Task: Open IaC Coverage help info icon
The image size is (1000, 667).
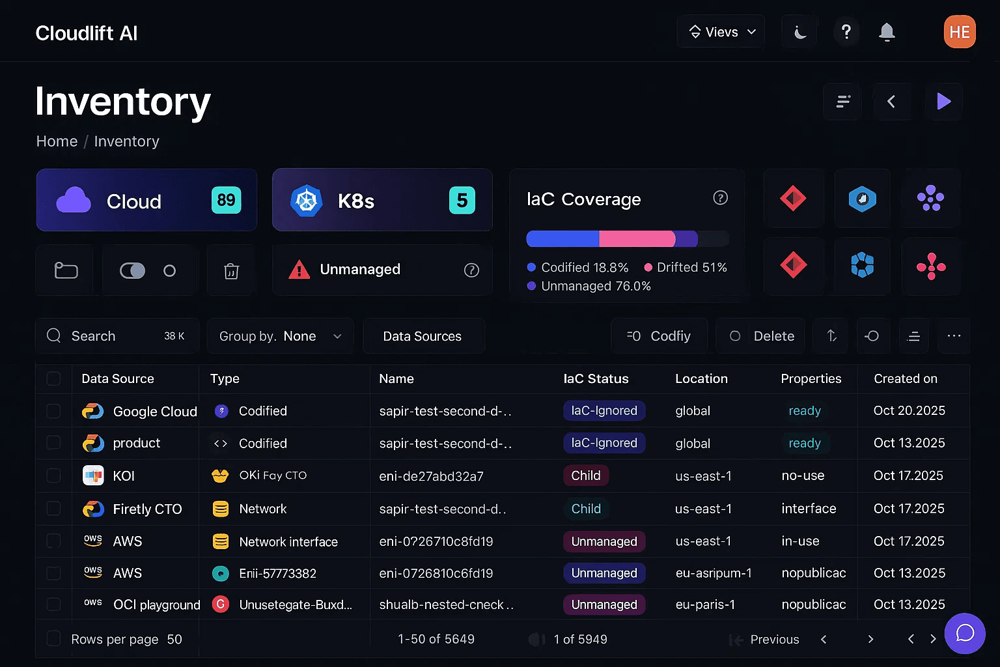Action: [720, 198]
